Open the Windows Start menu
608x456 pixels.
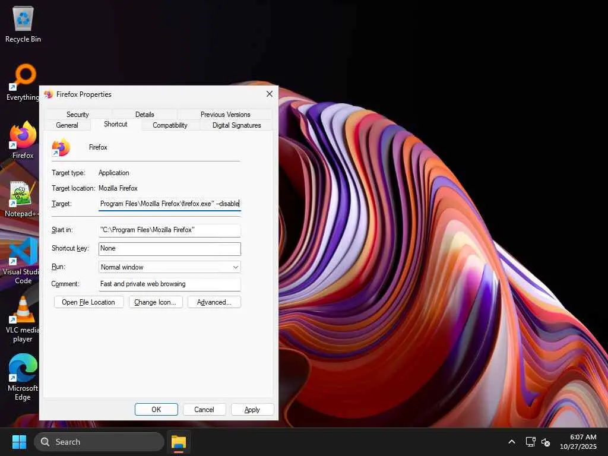pyautogui.click(x=19, y=442)
